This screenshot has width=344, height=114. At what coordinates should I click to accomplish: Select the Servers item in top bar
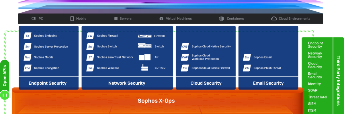pyautogui.click(x=123, y=19)
